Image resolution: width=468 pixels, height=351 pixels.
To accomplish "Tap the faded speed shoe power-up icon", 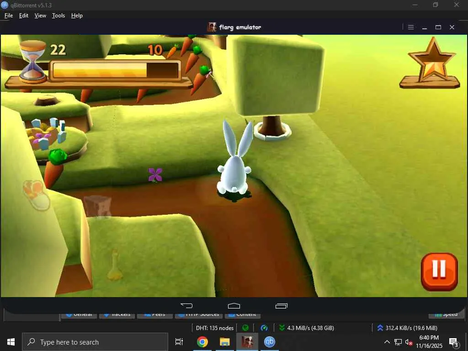I will tap(37, 195).
